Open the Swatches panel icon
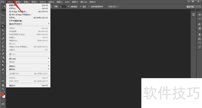 pyautogui.click(x=199, y=19)
